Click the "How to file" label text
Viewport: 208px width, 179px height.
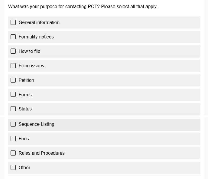point(29,51)
